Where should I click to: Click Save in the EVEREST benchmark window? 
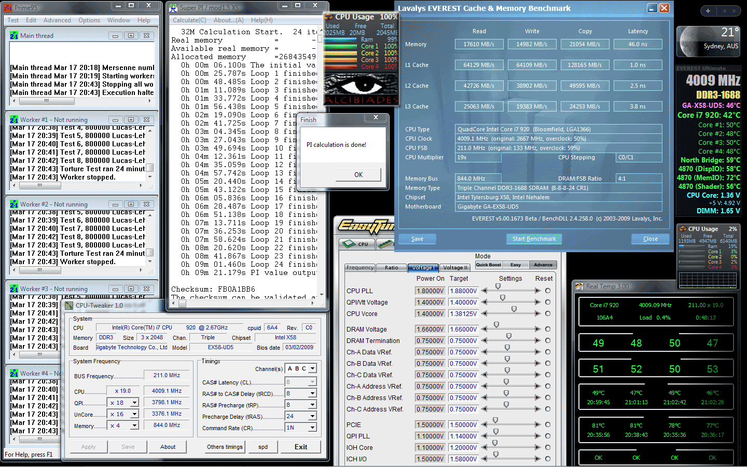click(x=417, y=239)
